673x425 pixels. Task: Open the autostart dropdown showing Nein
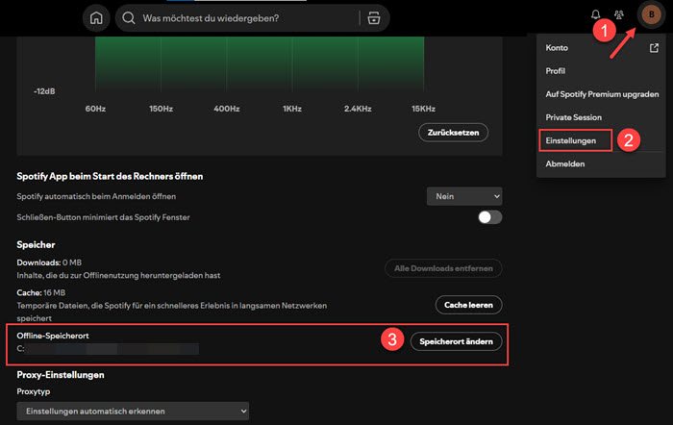click(464, 196)
